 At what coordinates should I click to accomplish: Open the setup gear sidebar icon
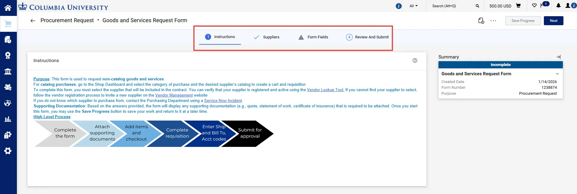point(8,151)
